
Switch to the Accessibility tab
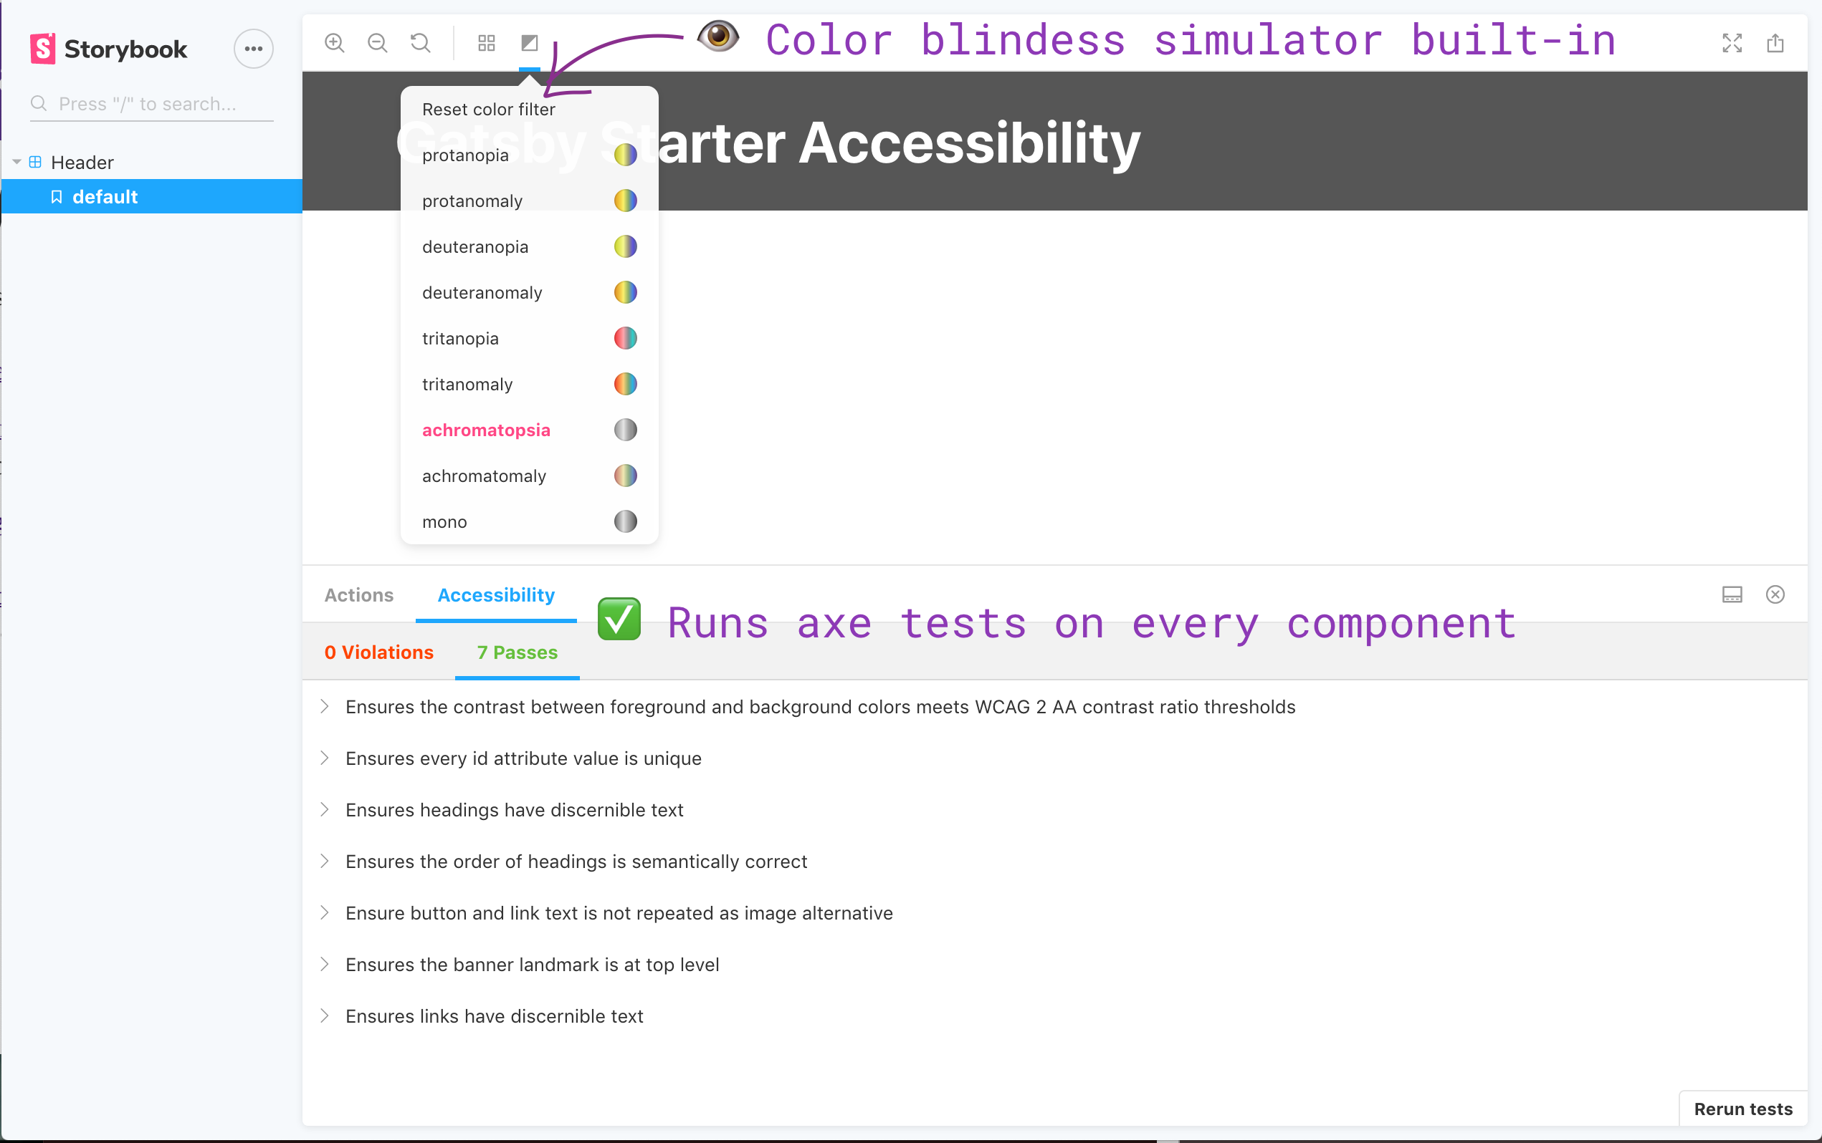coord(497,595)
